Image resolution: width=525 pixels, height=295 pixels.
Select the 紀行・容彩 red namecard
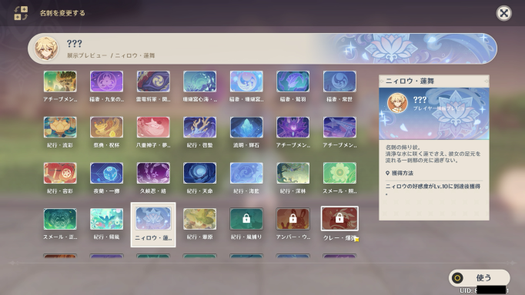60,173
